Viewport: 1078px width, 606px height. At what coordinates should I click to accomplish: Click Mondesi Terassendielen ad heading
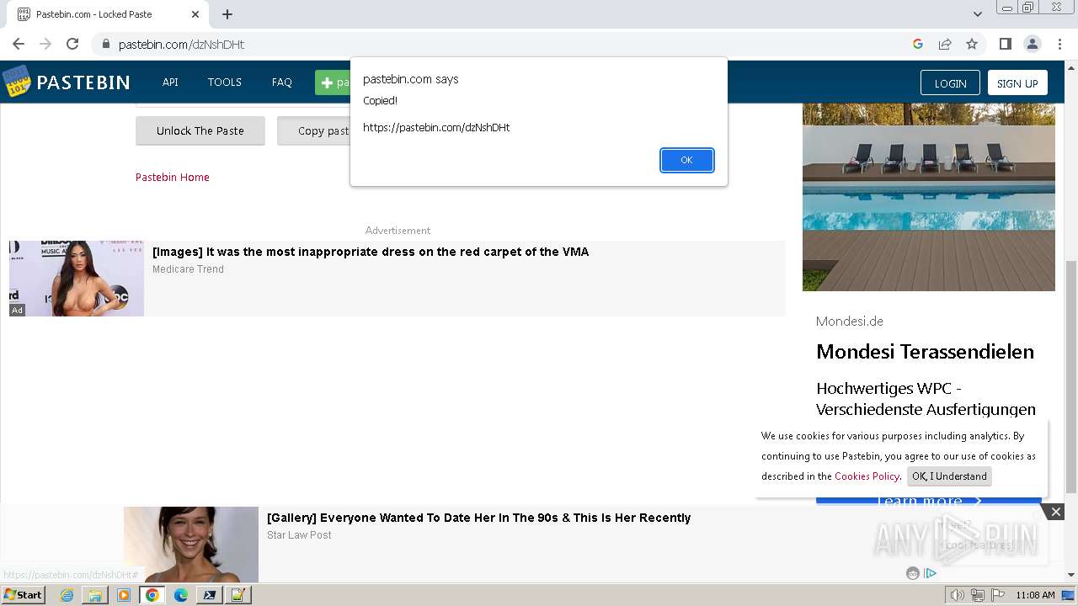click(x=925, y=352)
